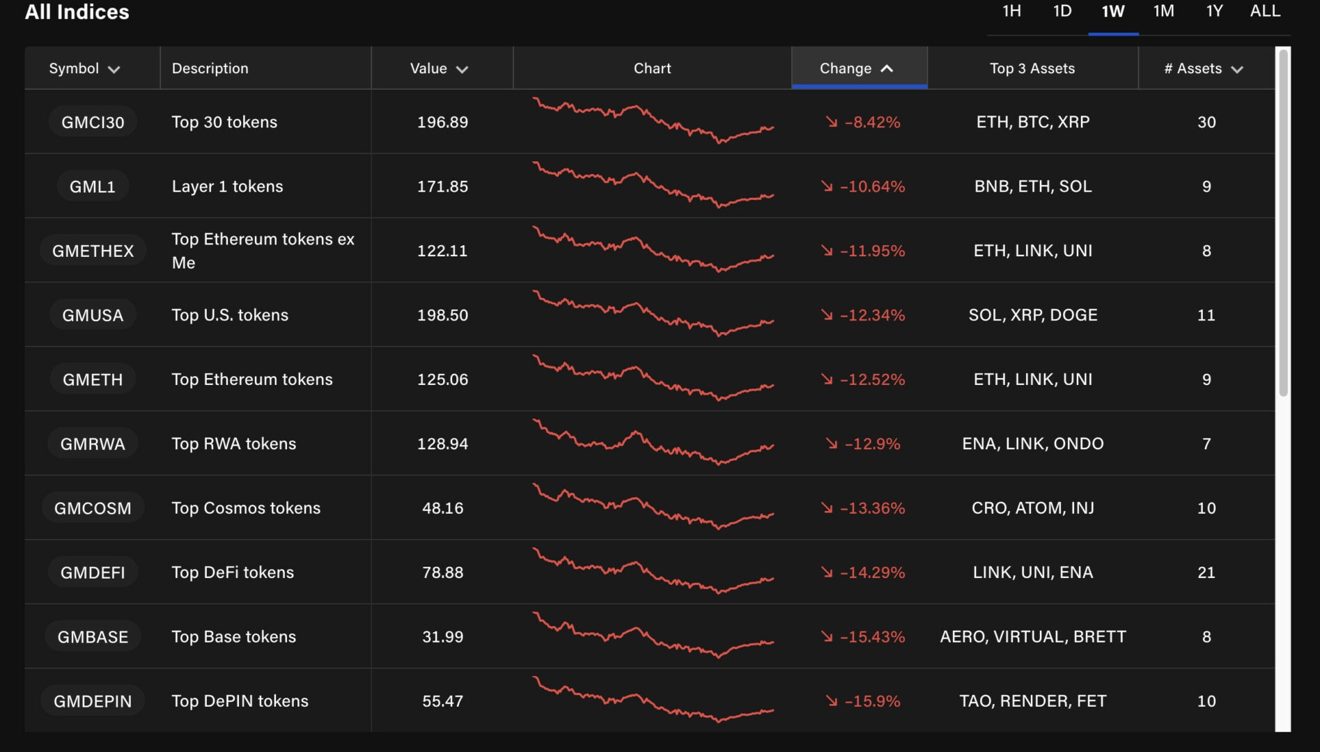Sort table by Symbol column chevron
Screen dimensions: 1320x752
[x=114, y=69]
